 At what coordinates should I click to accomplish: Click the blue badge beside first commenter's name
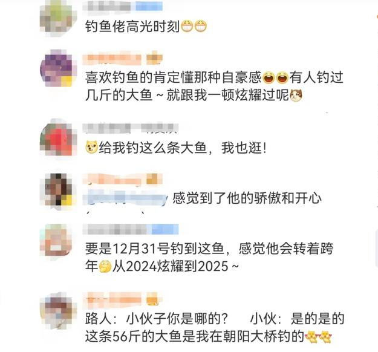tap(149, 6)
